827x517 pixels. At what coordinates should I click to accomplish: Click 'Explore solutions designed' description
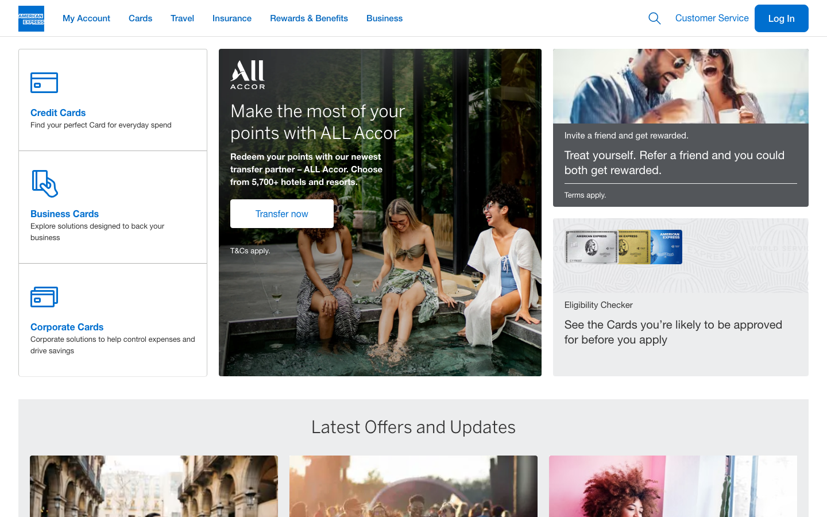(98, 232)
